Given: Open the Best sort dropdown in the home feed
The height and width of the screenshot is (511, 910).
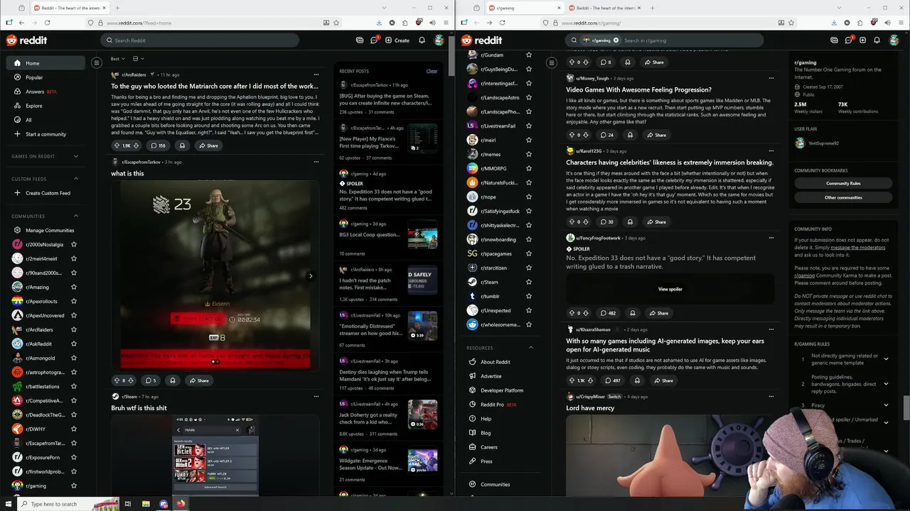Looking at the screenshot, I should coord(117,59).
